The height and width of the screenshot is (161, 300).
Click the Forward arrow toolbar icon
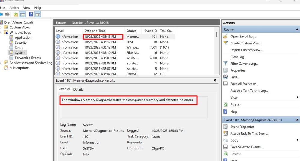(7, 14)
